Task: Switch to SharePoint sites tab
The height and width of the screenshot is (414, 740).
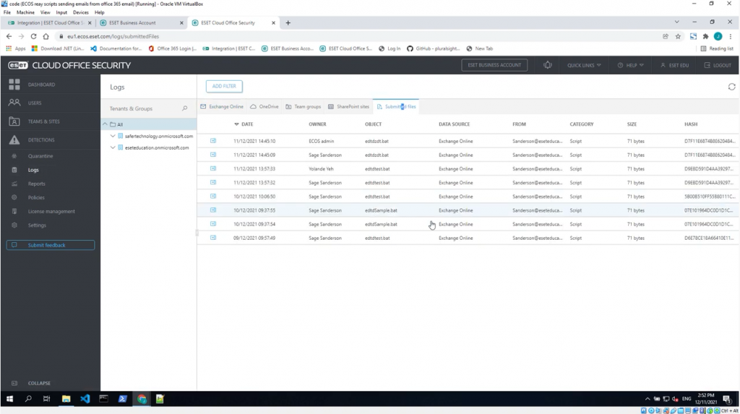Action: pyautogui.click(x=348, y=107)
